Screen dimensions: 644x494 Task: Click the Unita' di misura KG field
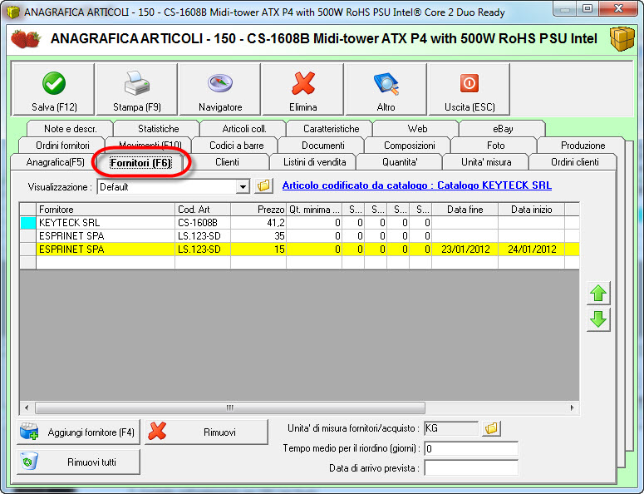click(x=451, y=428)
